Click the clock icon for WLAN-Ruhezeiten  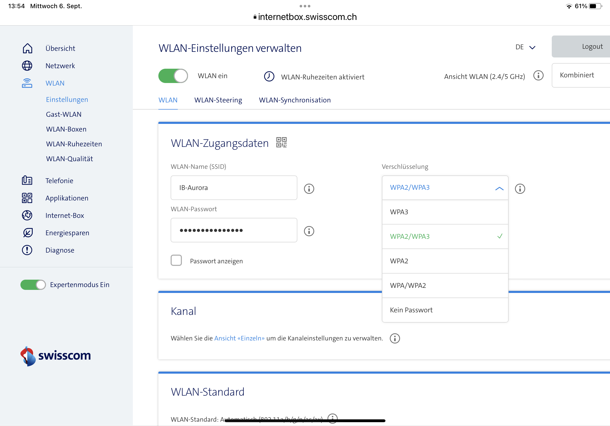pyautogui.click(x=269, y=76)
